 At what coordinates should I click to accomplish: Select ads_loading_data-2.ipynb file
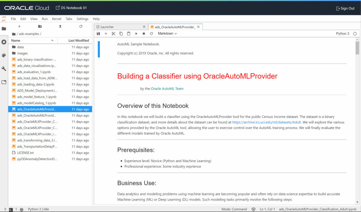(50, 84)
